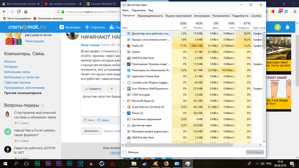The height and width of the screenshot is (168, 299).
Task: Open Avast Antivirus from the taskbar
Action: tap(155, 164)
